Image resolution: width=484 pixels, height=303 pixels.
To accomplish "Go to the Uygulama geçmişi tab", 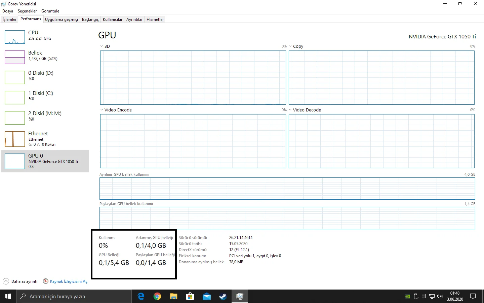I will [62, 20].
